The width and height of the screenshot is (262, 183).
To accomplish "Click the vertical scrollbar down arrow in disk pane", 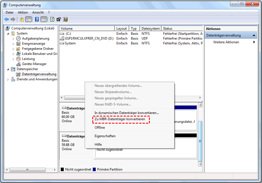I will click(x=200, y=164).
